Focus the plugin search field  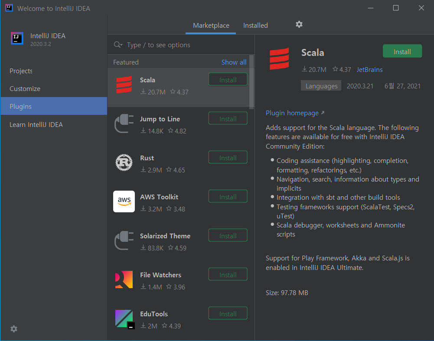pyautogui.click(x=181, y=45)
